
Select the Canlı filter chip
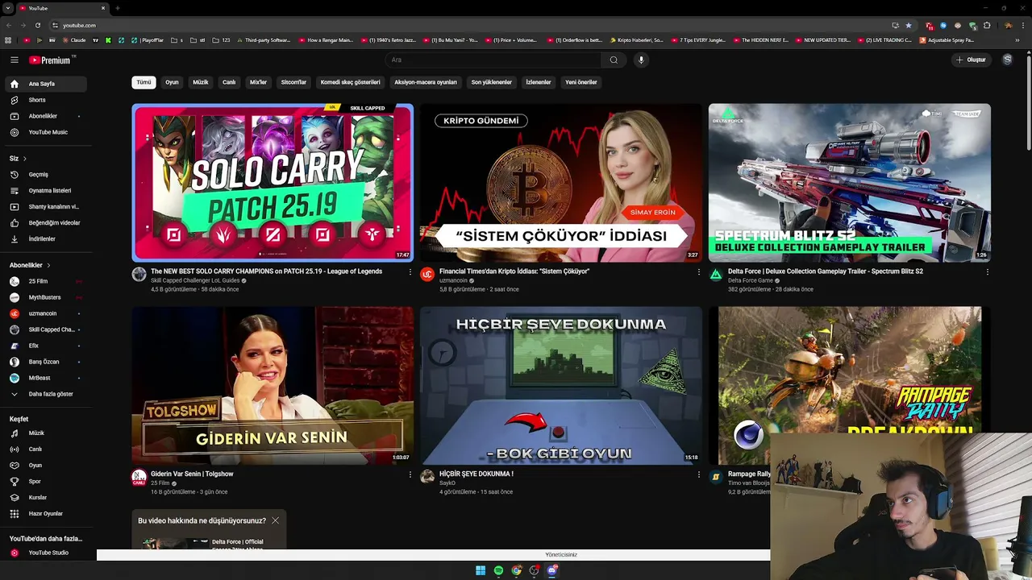click(x=229, y=82)
